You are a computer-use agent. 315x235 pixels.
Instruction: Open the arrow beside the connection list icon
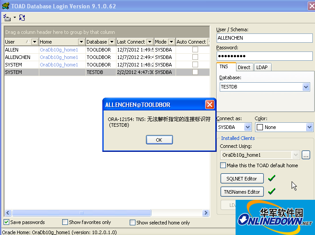[x=15, y=18]
